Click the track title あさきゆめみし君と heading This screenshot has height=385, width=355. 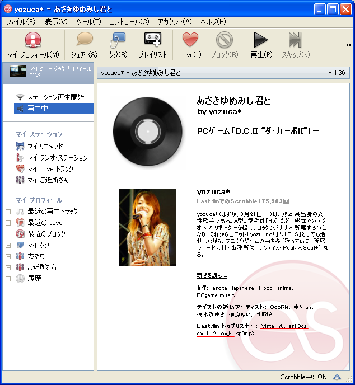[x=233, y=101]
